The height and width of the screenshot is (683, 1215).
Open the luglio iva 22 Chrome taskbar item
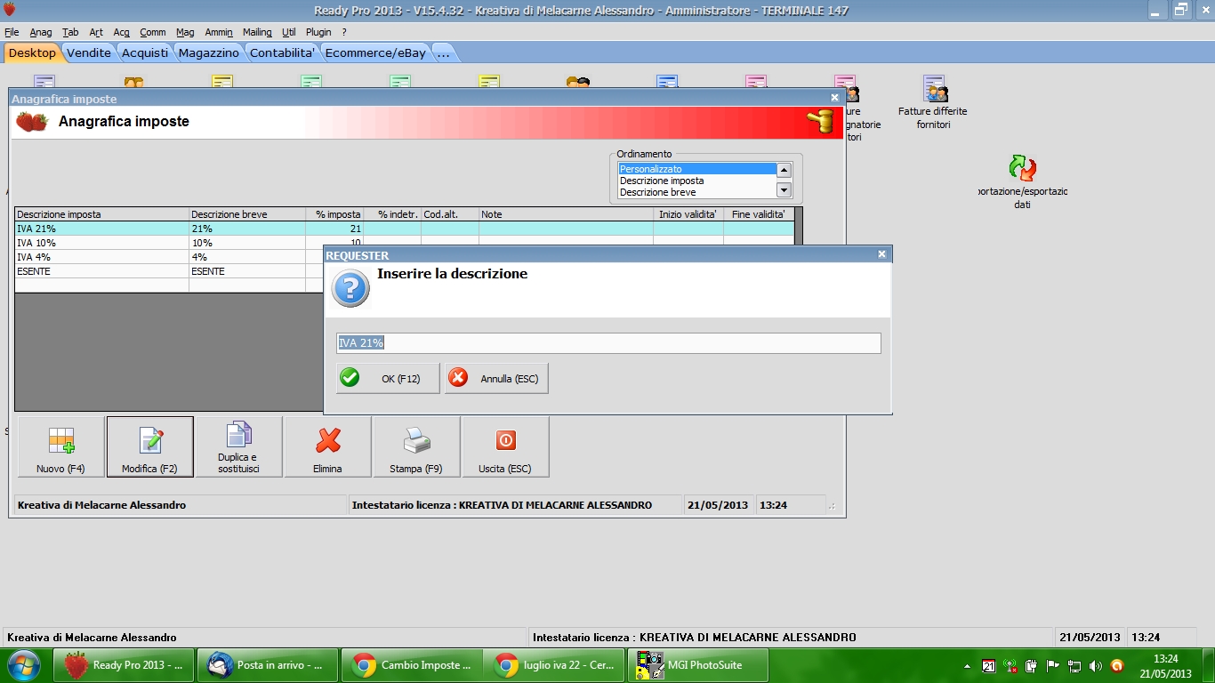pos(555,665)
